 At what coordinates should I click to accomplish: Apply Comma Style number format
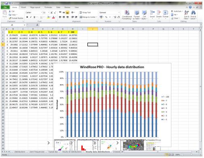click(x=110, y=17)
